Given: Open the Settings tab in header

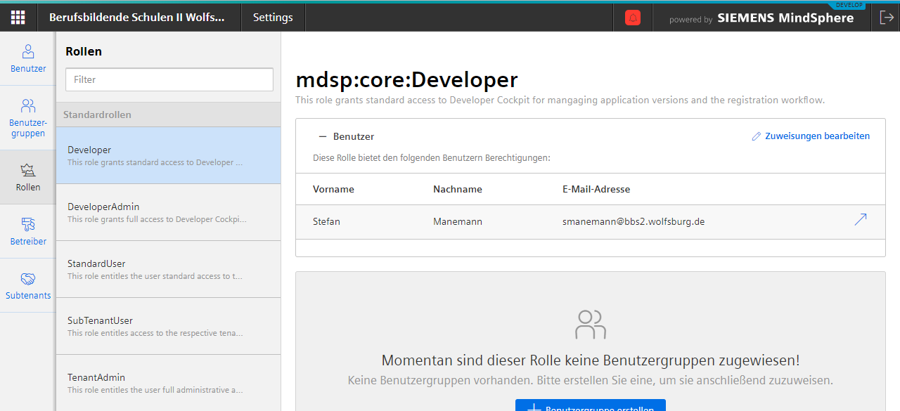Looking at the screenshot, I should [x=273, y=18].
